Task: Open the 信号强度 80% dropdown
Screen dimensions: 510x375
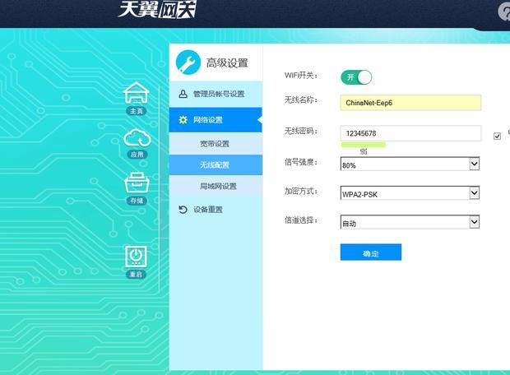Action: pos(410,164)
